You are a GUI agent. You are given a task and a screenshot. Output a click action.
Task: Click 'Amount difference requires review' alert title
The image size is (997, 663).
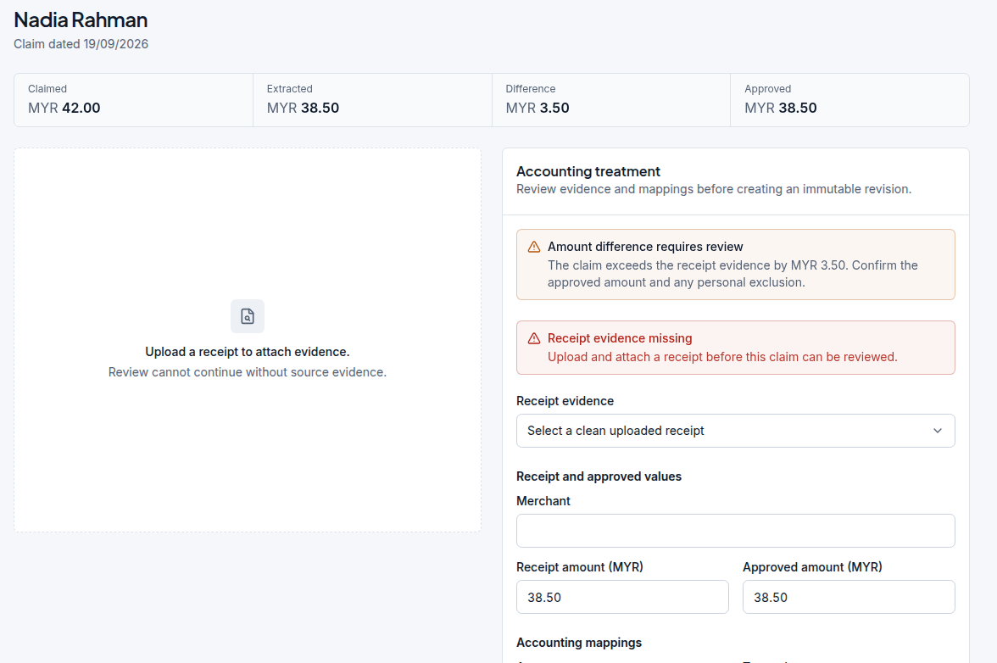(x=645, y=247)
